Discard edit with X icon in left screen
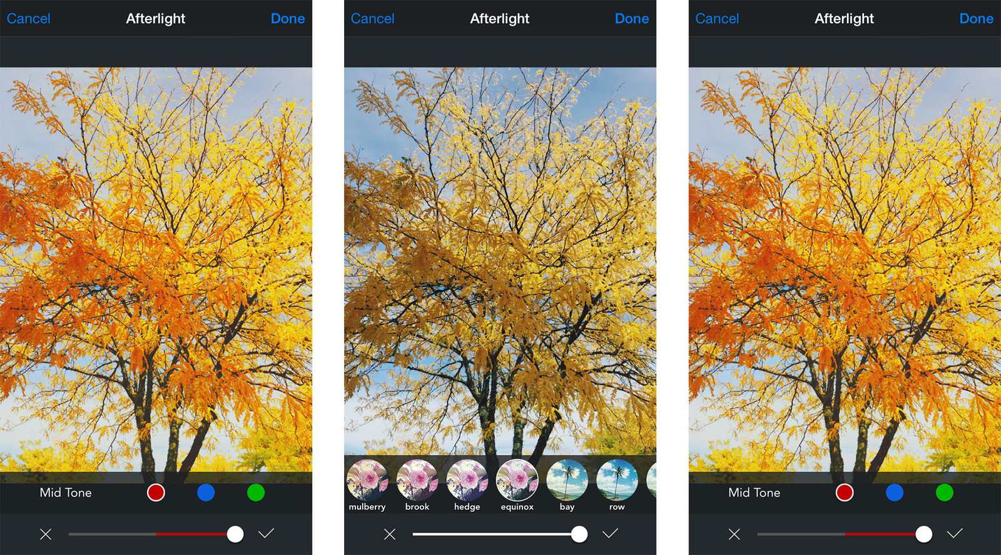 click(x=46, y=534)
